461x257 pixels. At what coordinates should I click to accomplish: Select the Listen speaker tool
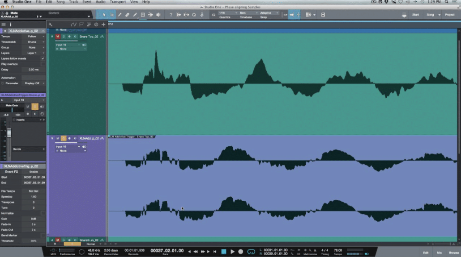[158, 15]
